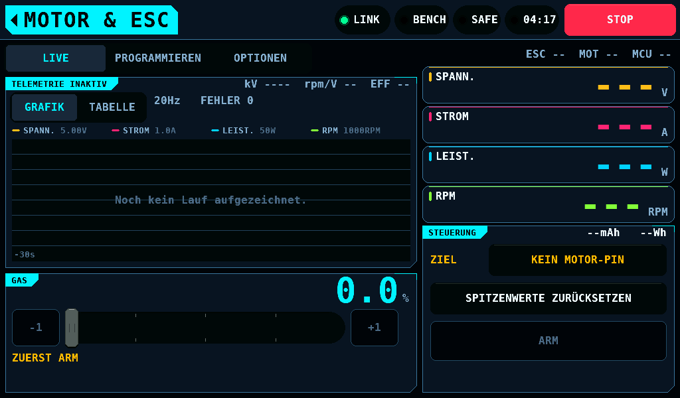The width and height of the screenshot is (680, 398).
Task: Click the ARM button
Action: coord(548,340)
